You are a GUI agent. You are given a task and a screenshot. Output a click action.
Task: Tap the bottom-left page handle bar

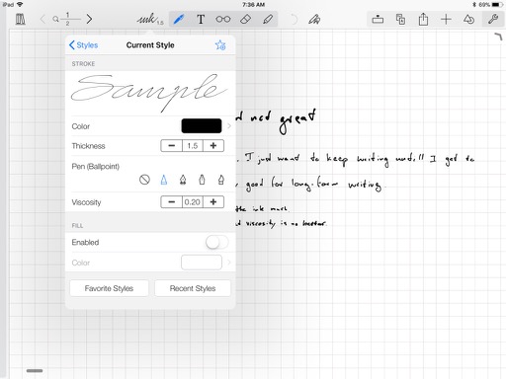pos(35,371)
